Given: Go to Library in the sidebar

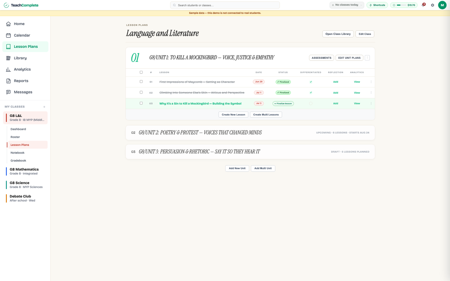Looking at the screenshot, I should click(25, 58).
